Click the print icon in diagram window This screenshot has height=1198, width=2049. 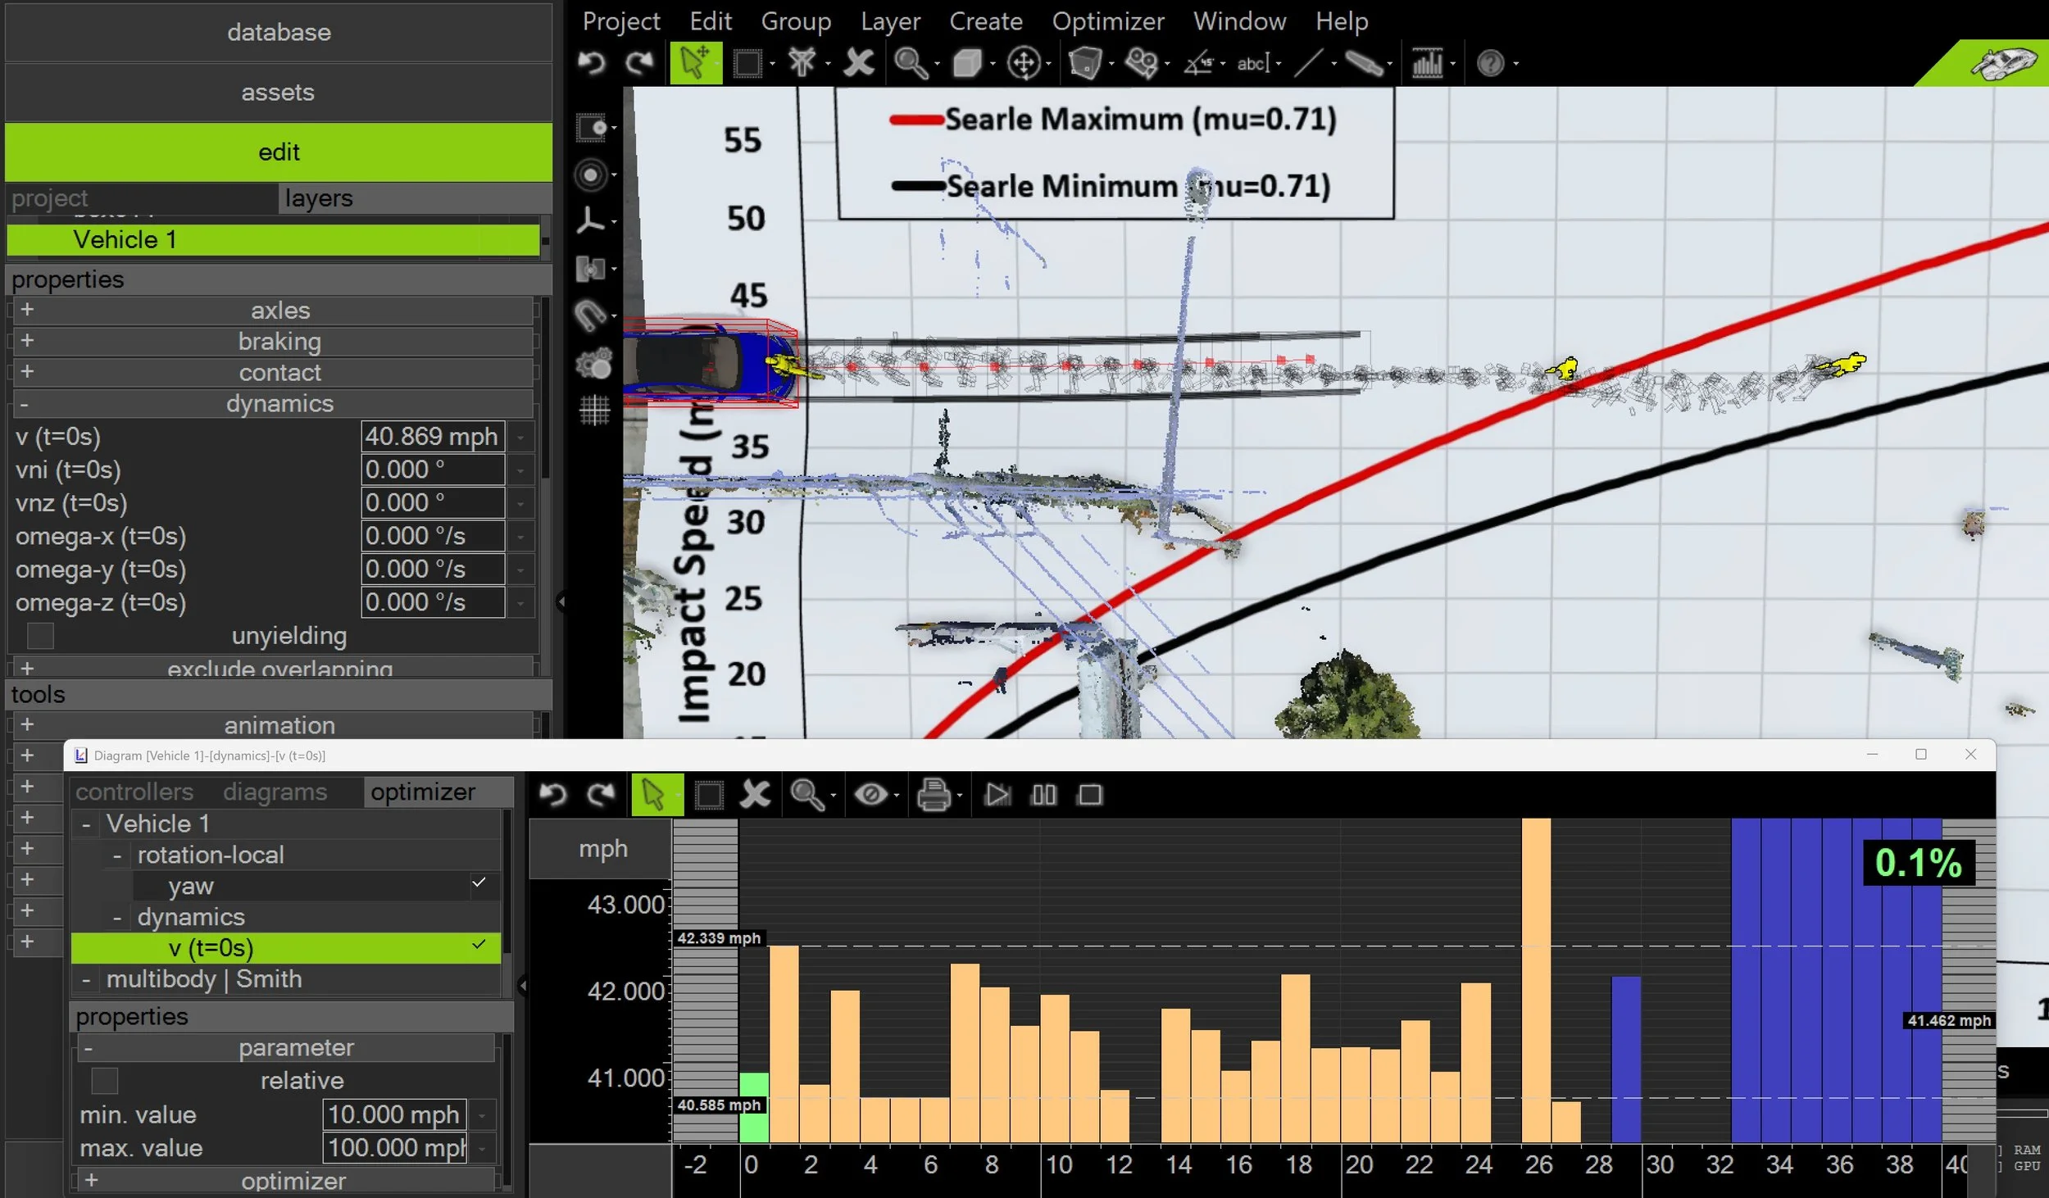(933, 795)
